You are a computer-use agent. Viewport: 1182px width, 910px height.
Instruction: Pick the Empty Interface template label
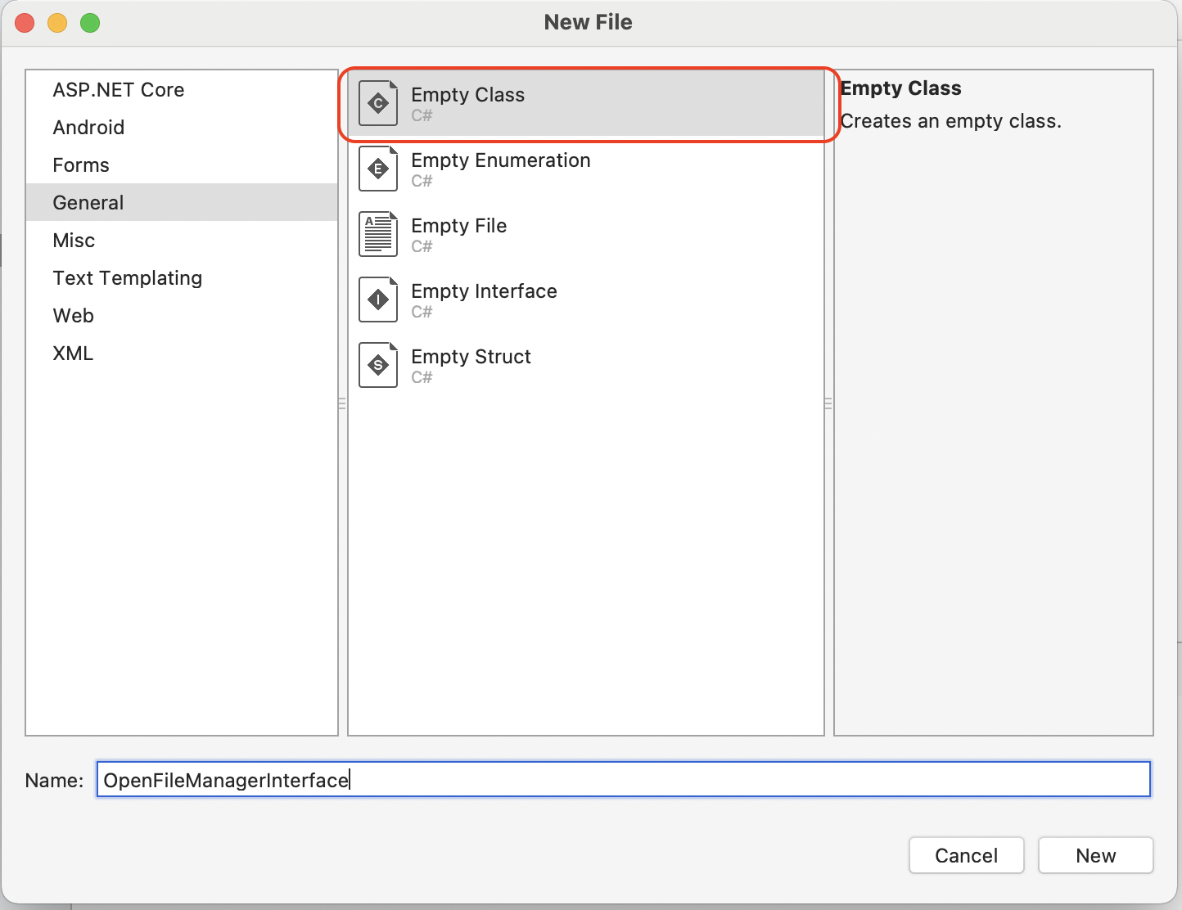click(x=484, y=291)
